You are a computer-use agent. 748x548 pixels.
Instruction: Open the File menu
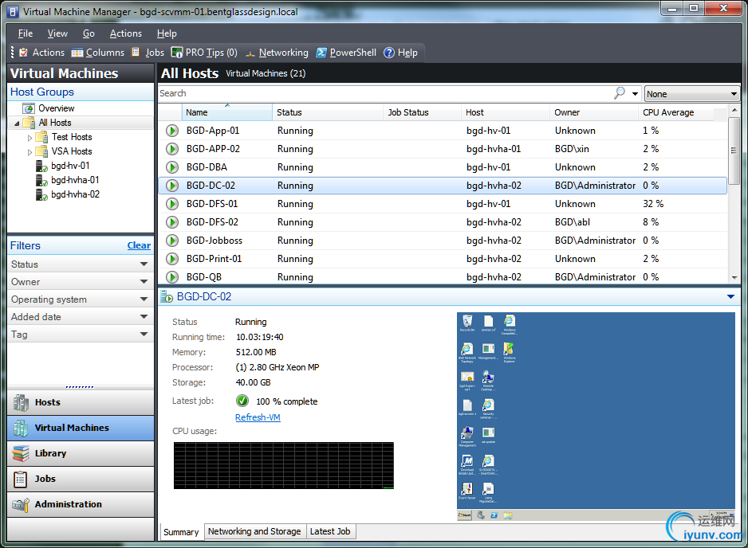click(x=26, y=33)
